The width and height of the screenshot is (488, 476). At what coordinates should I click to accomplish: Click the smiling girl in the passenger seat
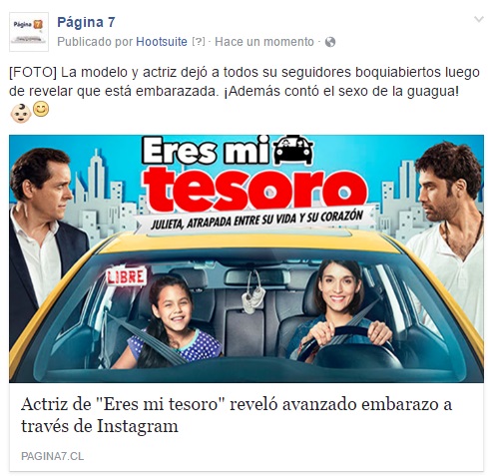(x=173, y=322)
